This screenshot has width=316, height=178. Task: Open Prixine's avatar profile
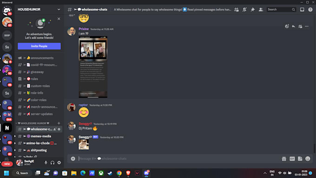[x=72, y=32]
